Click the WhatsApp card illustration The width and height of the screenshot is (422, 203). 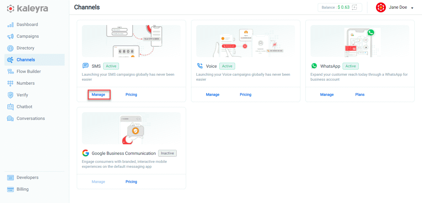[x=360, y=41]
